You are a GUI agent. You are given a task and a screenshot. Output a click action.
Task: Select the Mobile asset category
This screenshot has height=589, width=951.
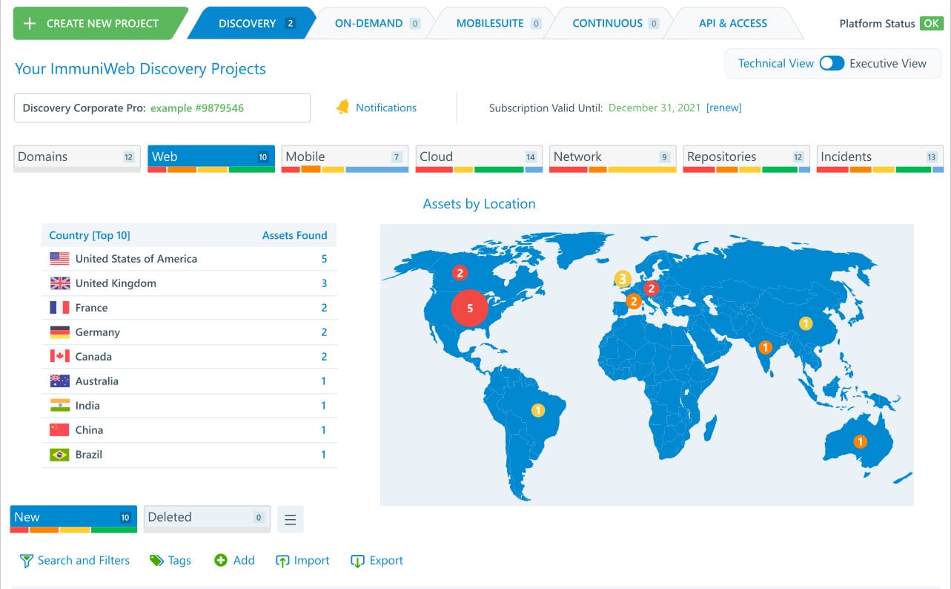345,158
